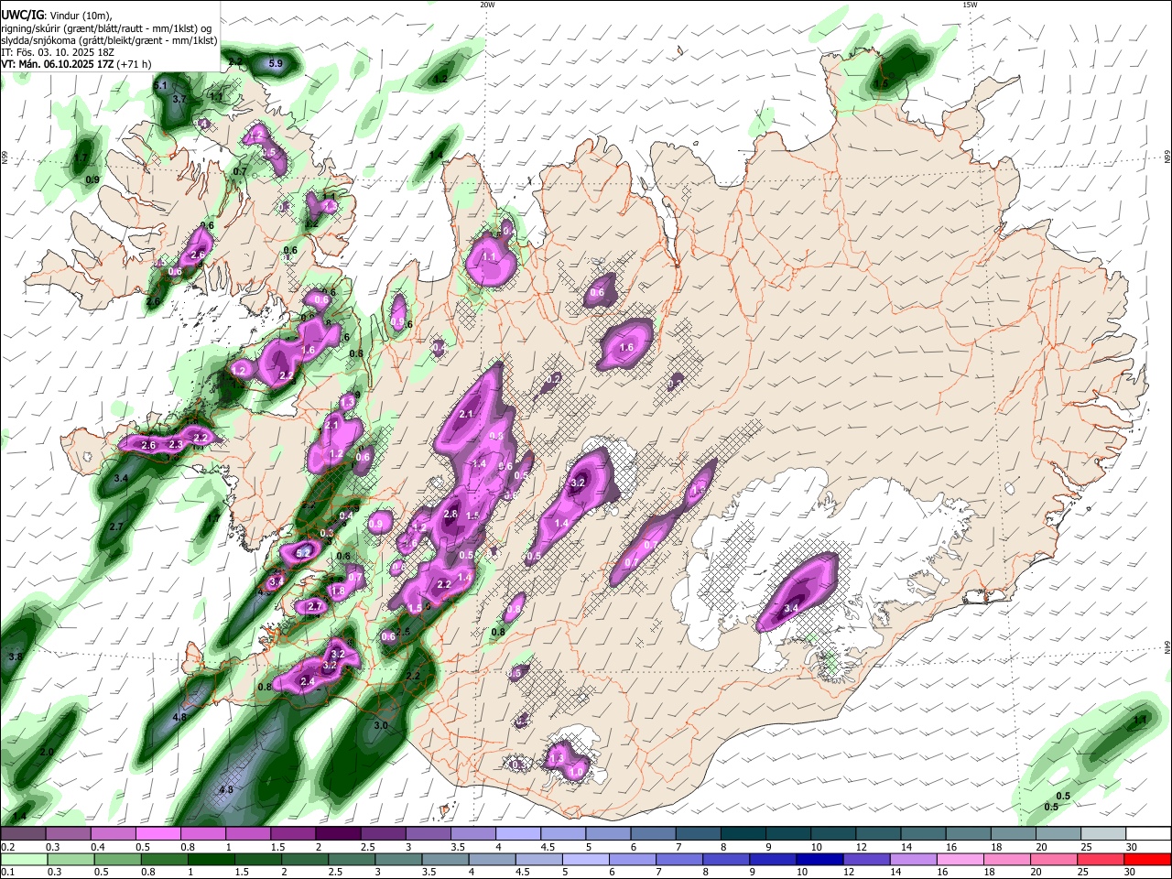1172x879 pixels.
Task: Click the white swatch ending the upper legend
Action: tap(1149, 833)
